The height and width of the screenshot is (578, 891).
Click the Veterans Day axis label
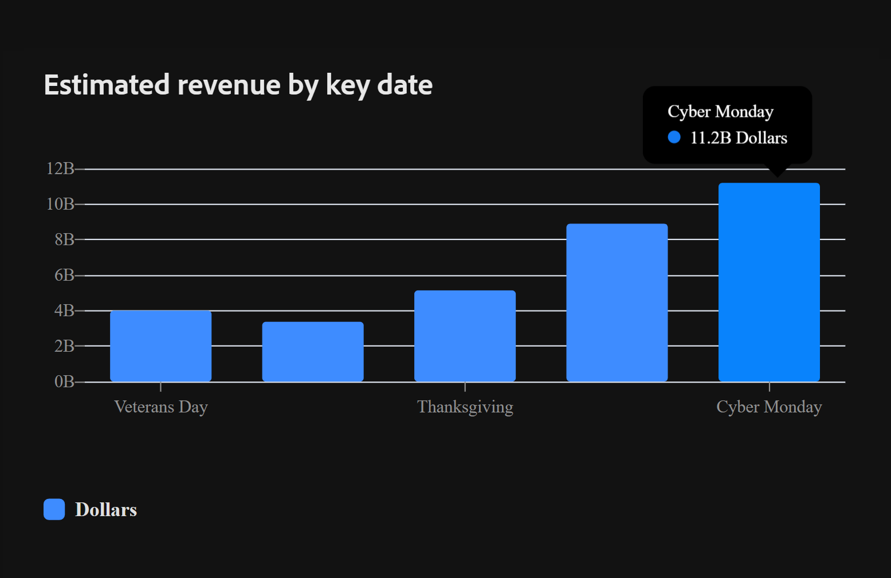[x=161, y=407]
